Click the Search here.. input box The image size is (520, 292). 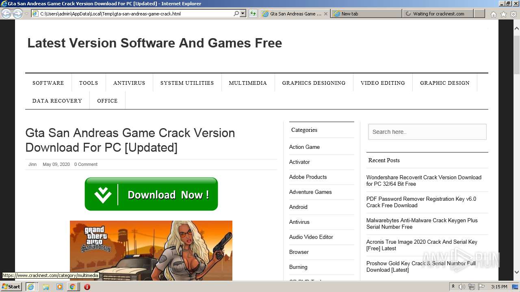pyautogui.click(x=427, y=132)
